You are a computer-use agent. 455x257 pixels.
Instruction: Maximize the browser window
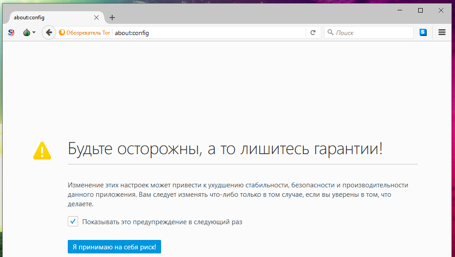point(420,10)
